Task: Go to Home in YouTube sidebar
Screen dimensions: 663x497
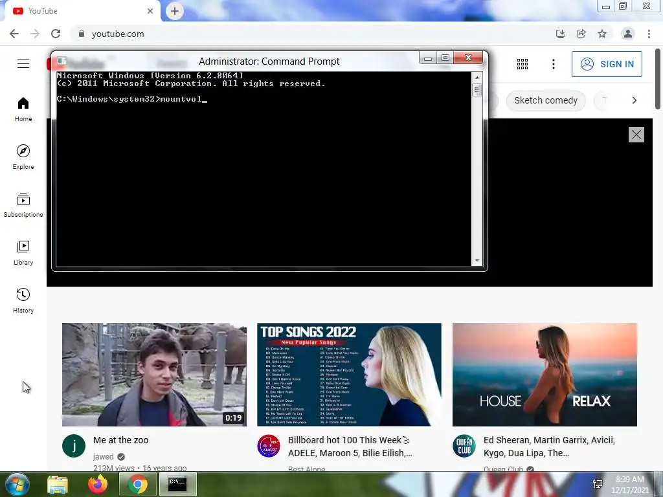Action: tap(23, 109)
